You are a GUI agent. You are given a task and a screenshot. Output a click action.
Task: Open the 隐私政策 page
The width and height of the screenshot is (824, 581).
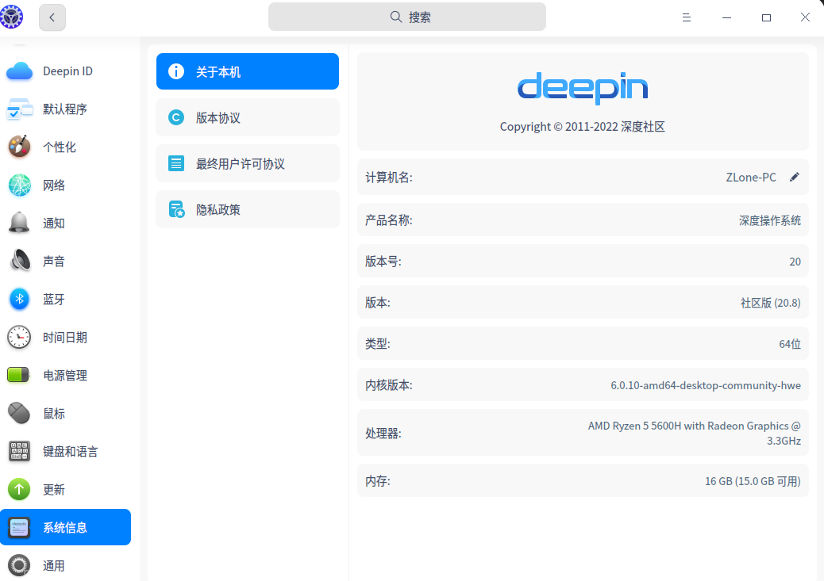(x=248, y=209)
